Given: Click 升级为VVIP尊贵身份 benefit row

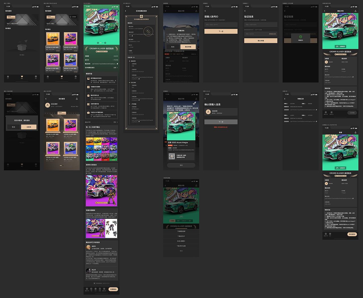Looking at the screenshot, I should 102,115.
